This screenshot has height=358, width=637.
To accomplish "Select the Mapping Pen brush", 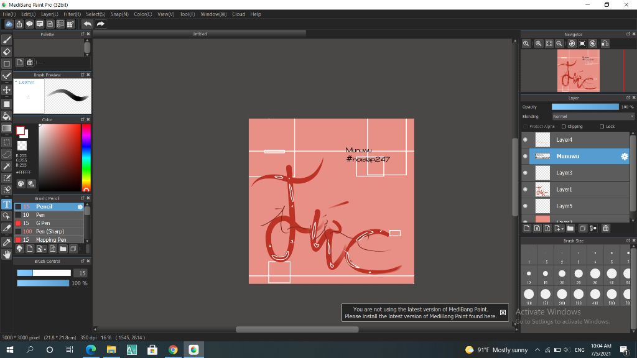I will (49, 240).
